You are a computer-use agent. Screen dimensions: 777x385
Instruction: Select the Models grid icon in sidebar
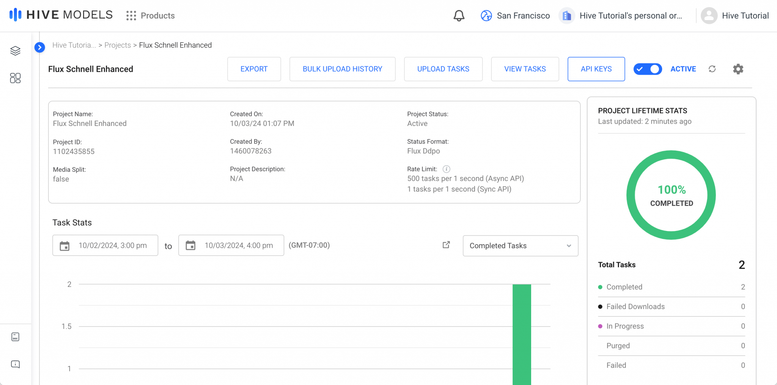click(15, 78)
